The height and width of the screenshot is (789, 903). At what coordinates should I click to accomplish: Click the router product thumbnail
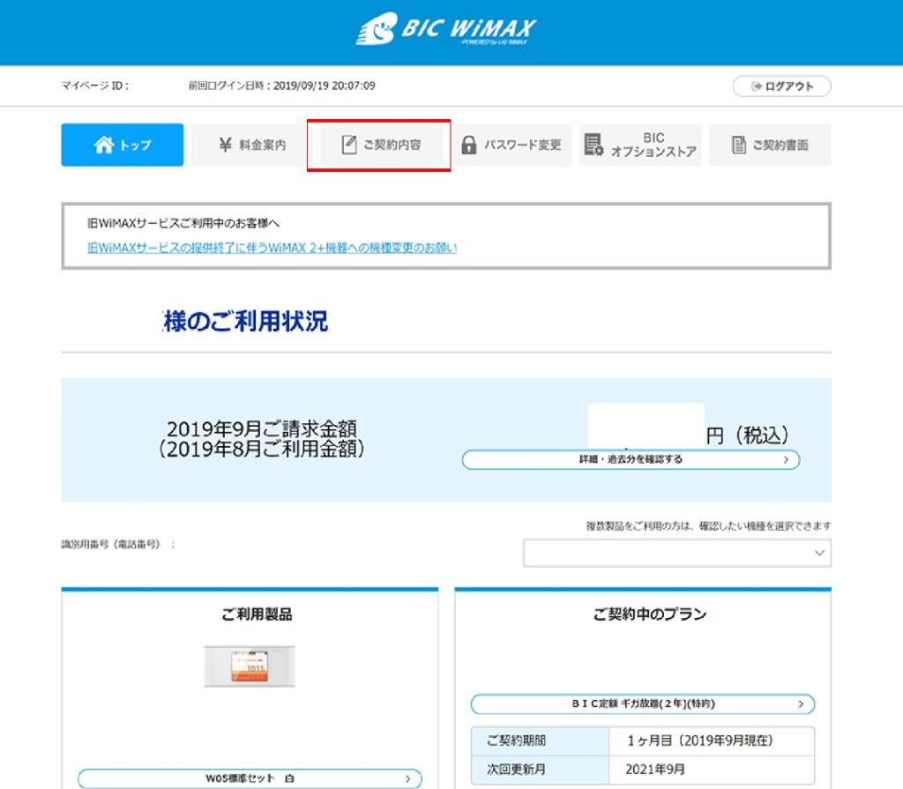pos(250,666)
